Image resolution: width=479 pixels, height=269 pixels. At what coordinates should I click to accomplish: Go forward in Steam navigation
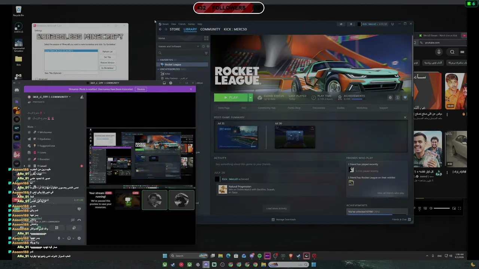pos(165,29)
